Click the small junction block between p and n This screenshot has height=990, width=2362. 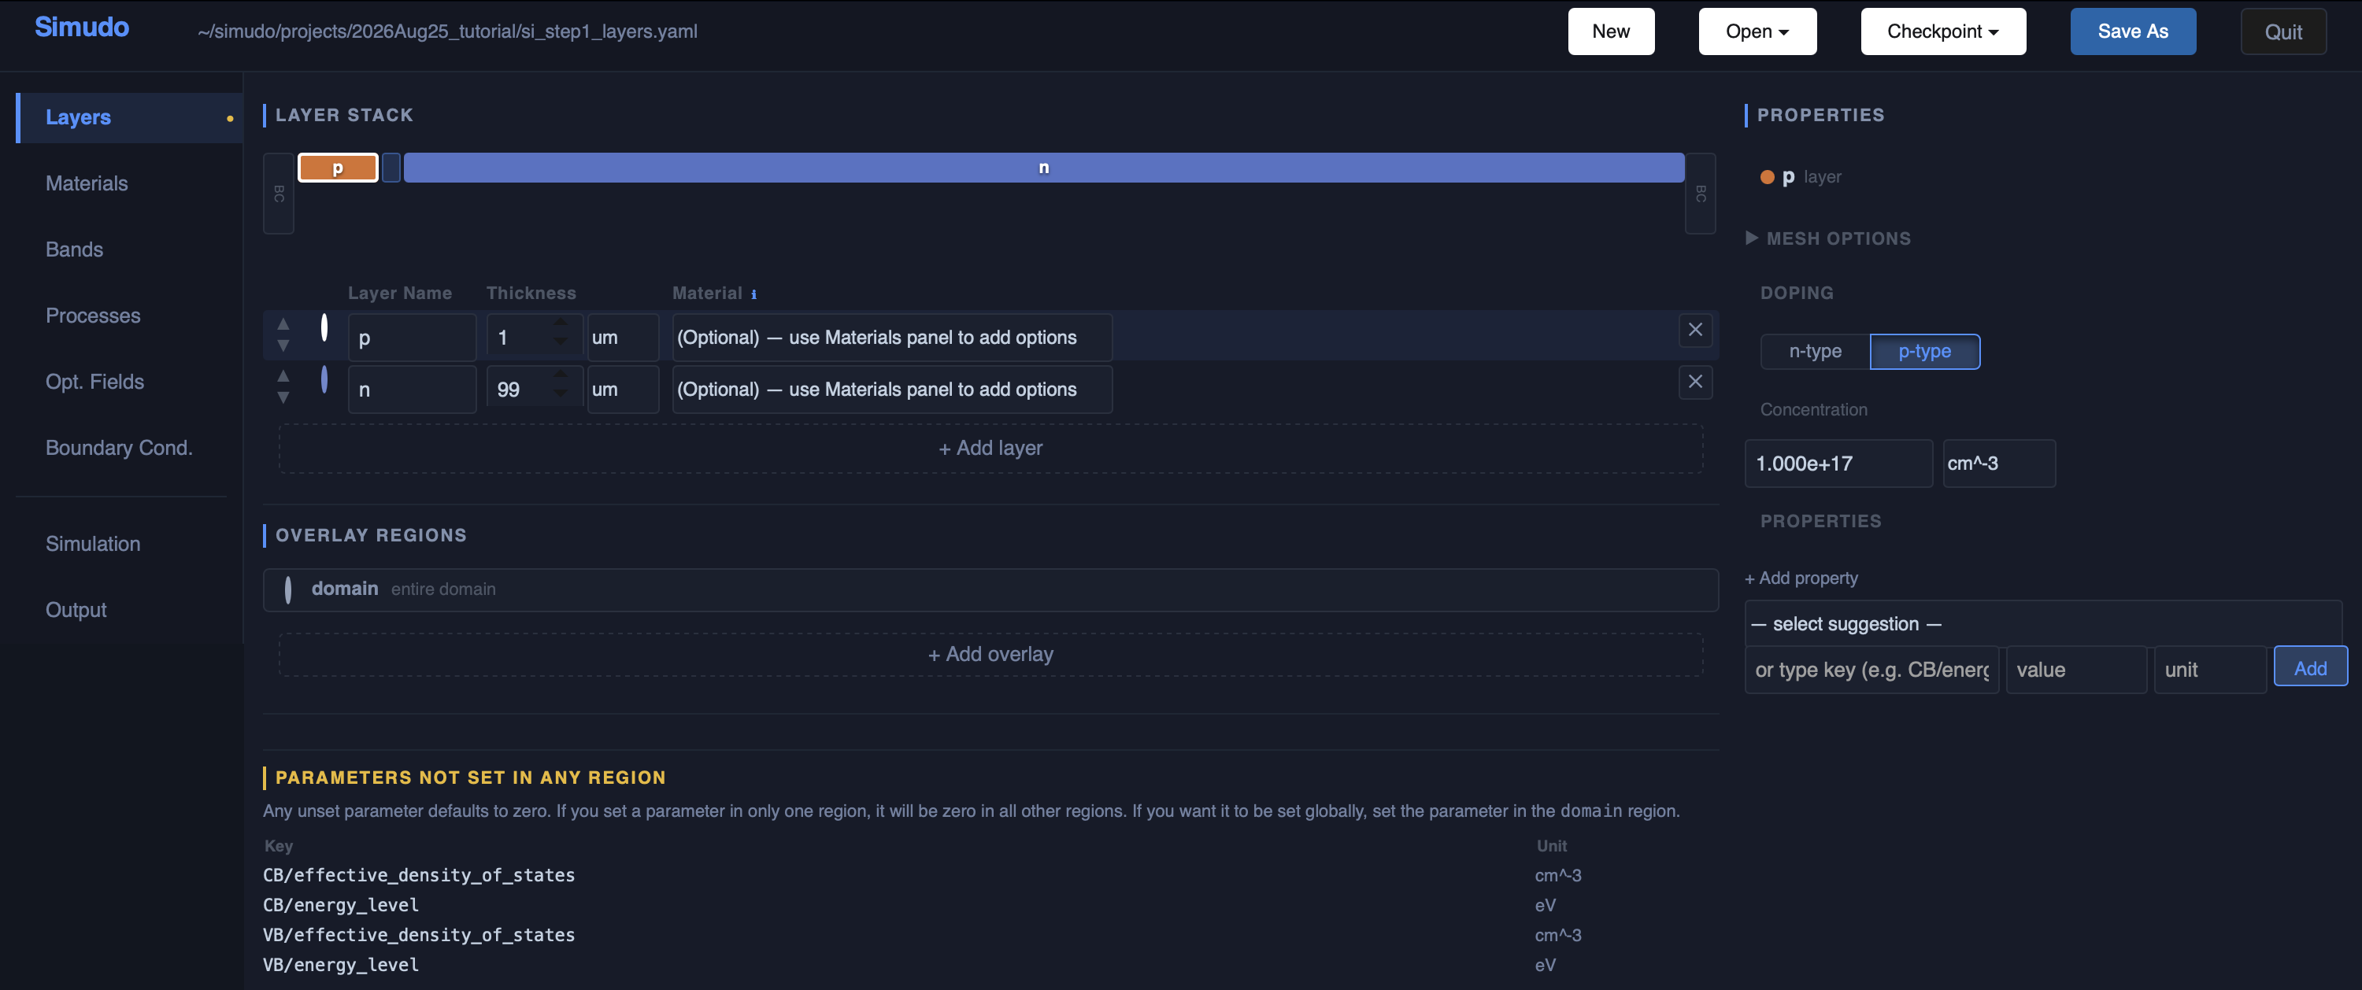(391, 168)
